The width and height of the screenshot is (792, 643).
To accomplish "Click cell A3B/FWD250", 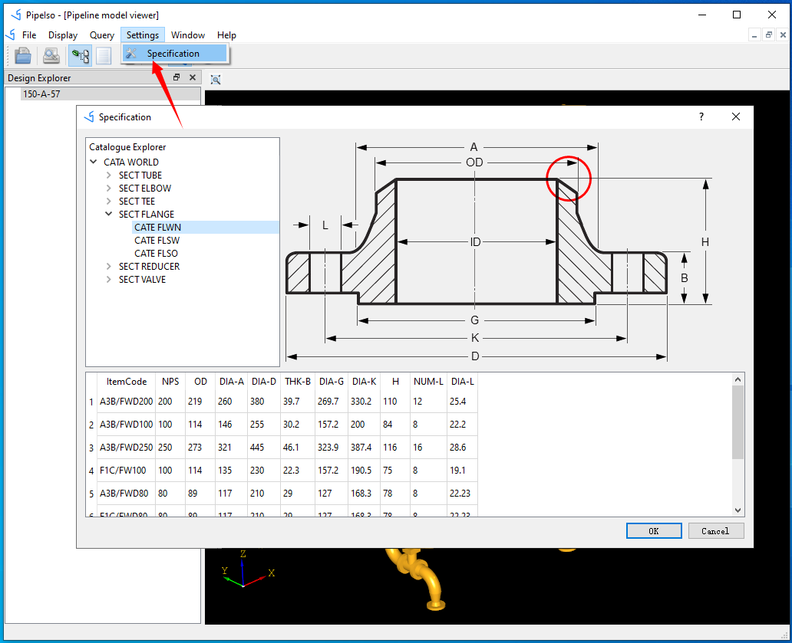I will [127, 448].
